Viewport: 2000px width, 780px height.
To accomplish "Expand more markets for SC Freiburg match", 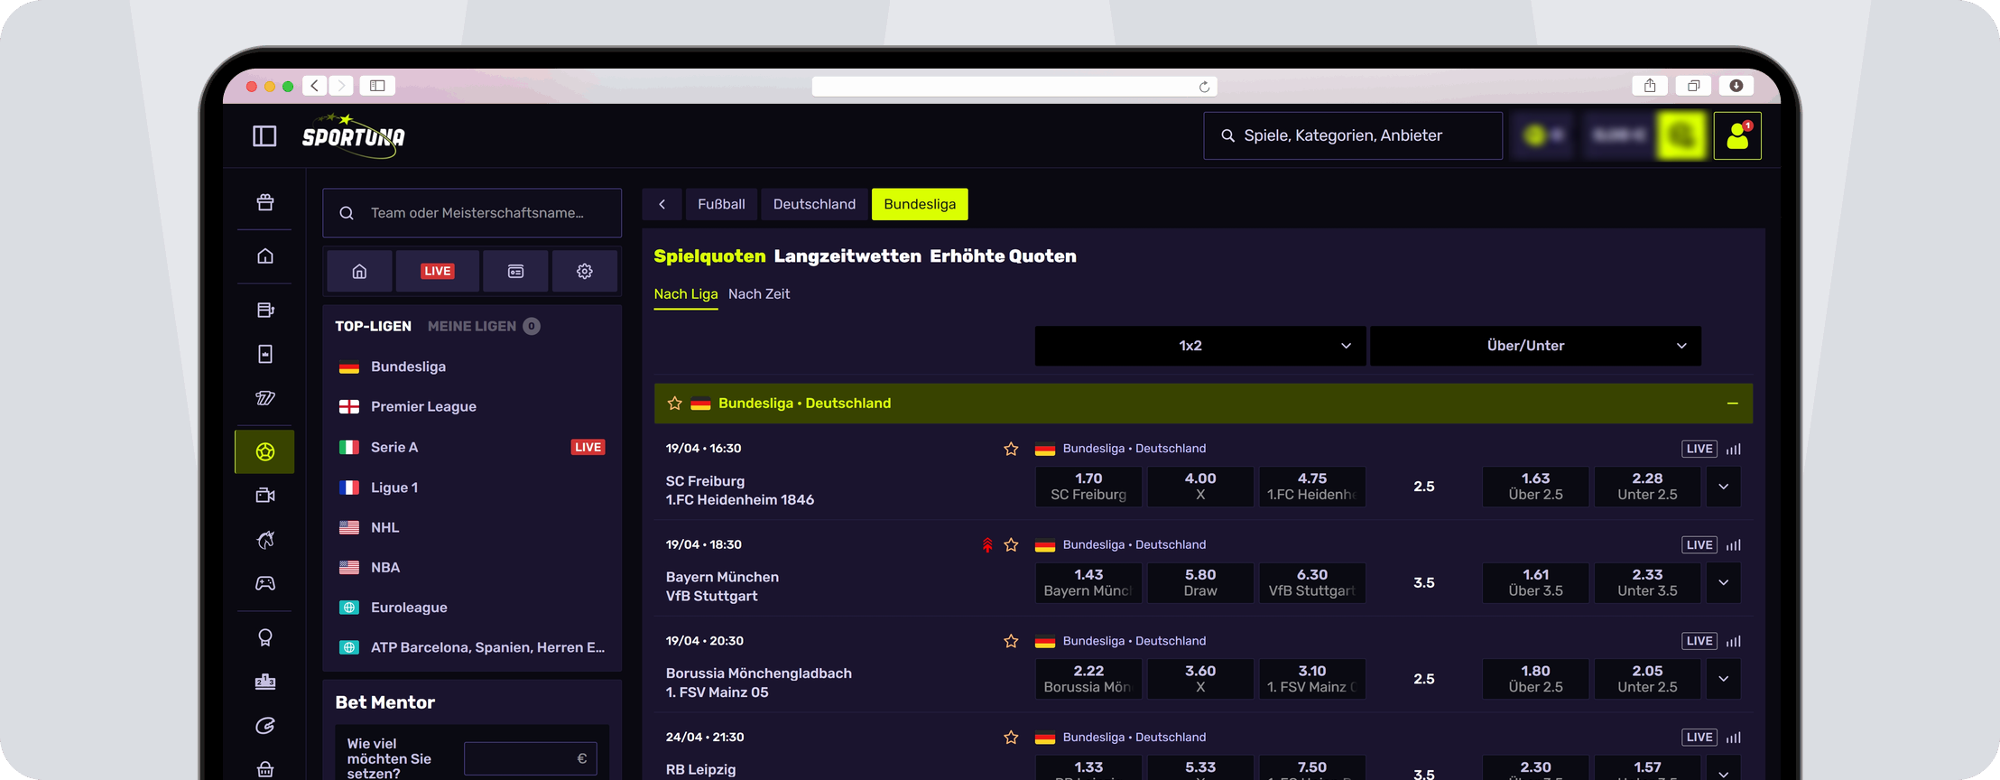I will pyautogui.click(x=1723, y=487).
